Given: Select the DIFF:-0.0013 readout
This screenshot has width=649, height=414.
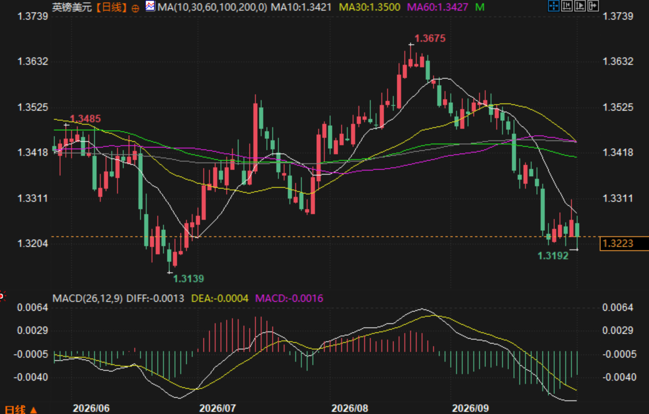Looking at the screenshot, I should click(x=155, y=298).
